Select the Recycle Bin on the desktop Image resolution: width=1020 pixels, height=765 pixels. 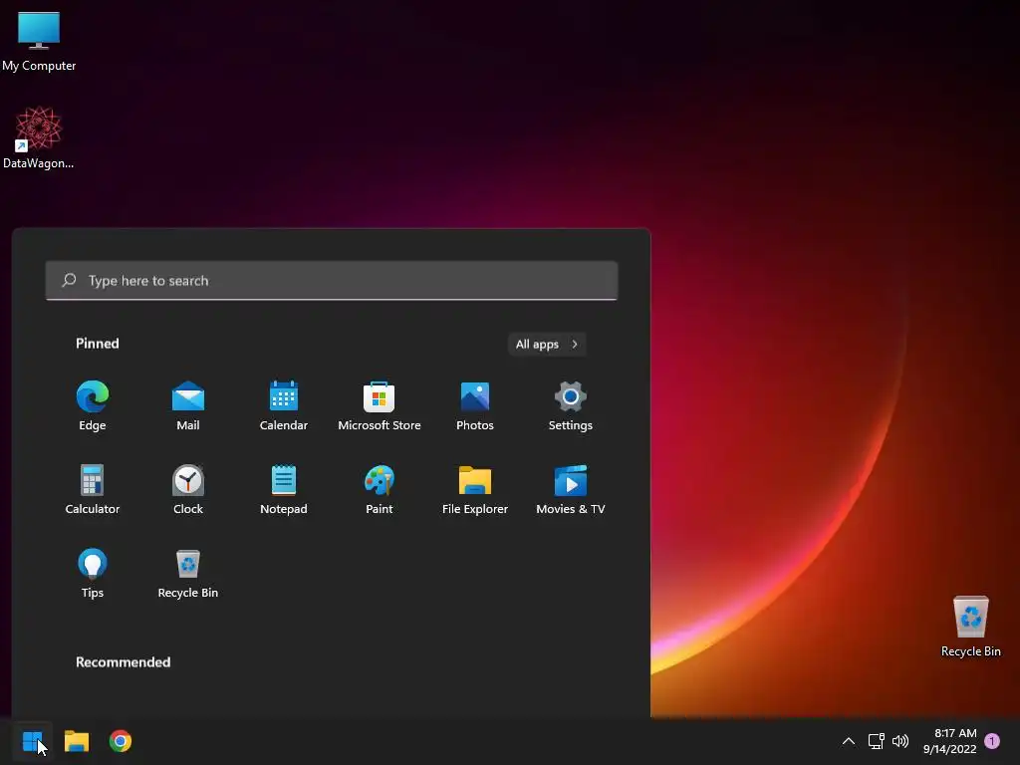(970, 627)
